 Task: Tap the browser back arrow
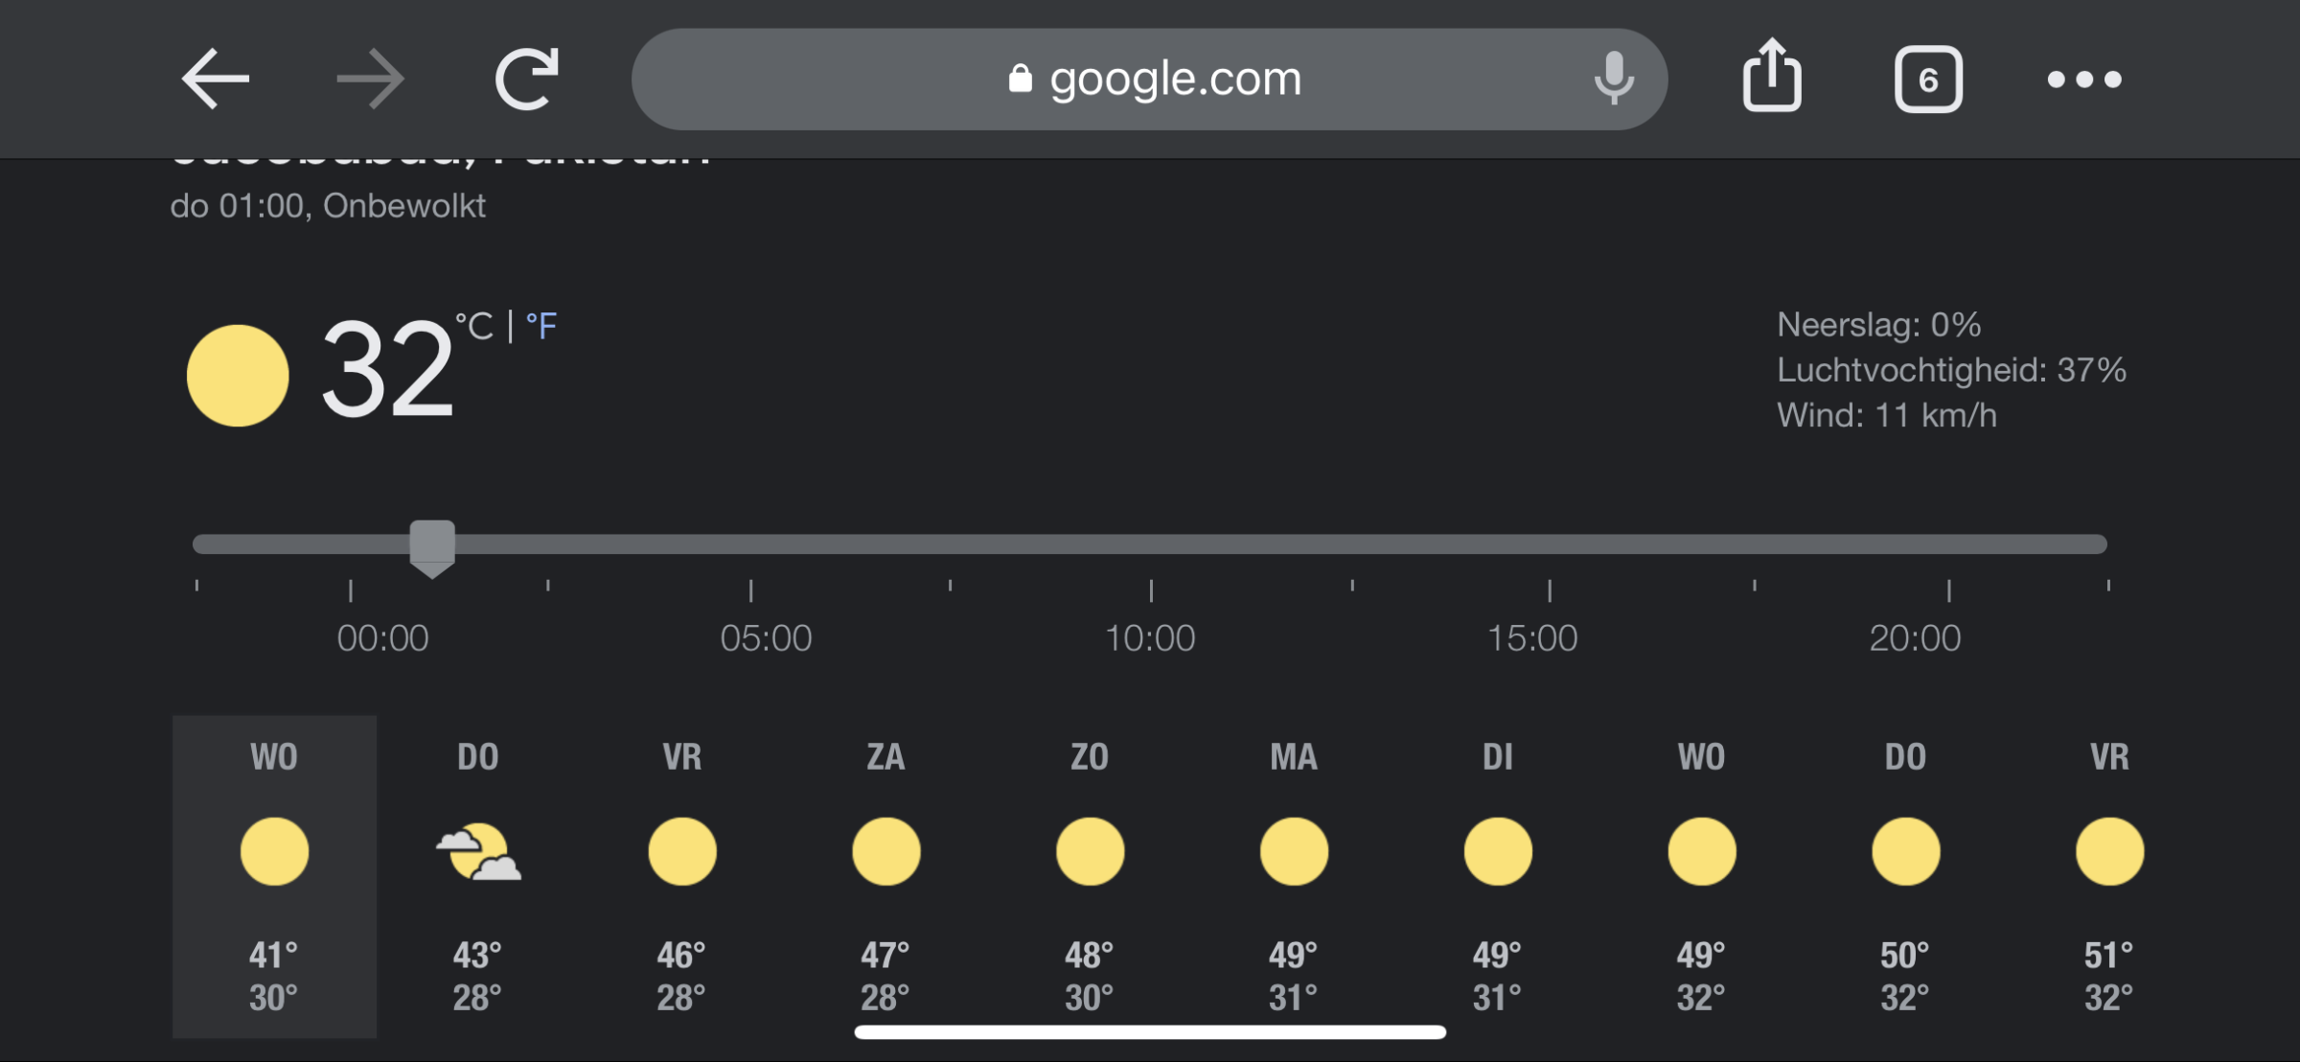click(216, 79)
